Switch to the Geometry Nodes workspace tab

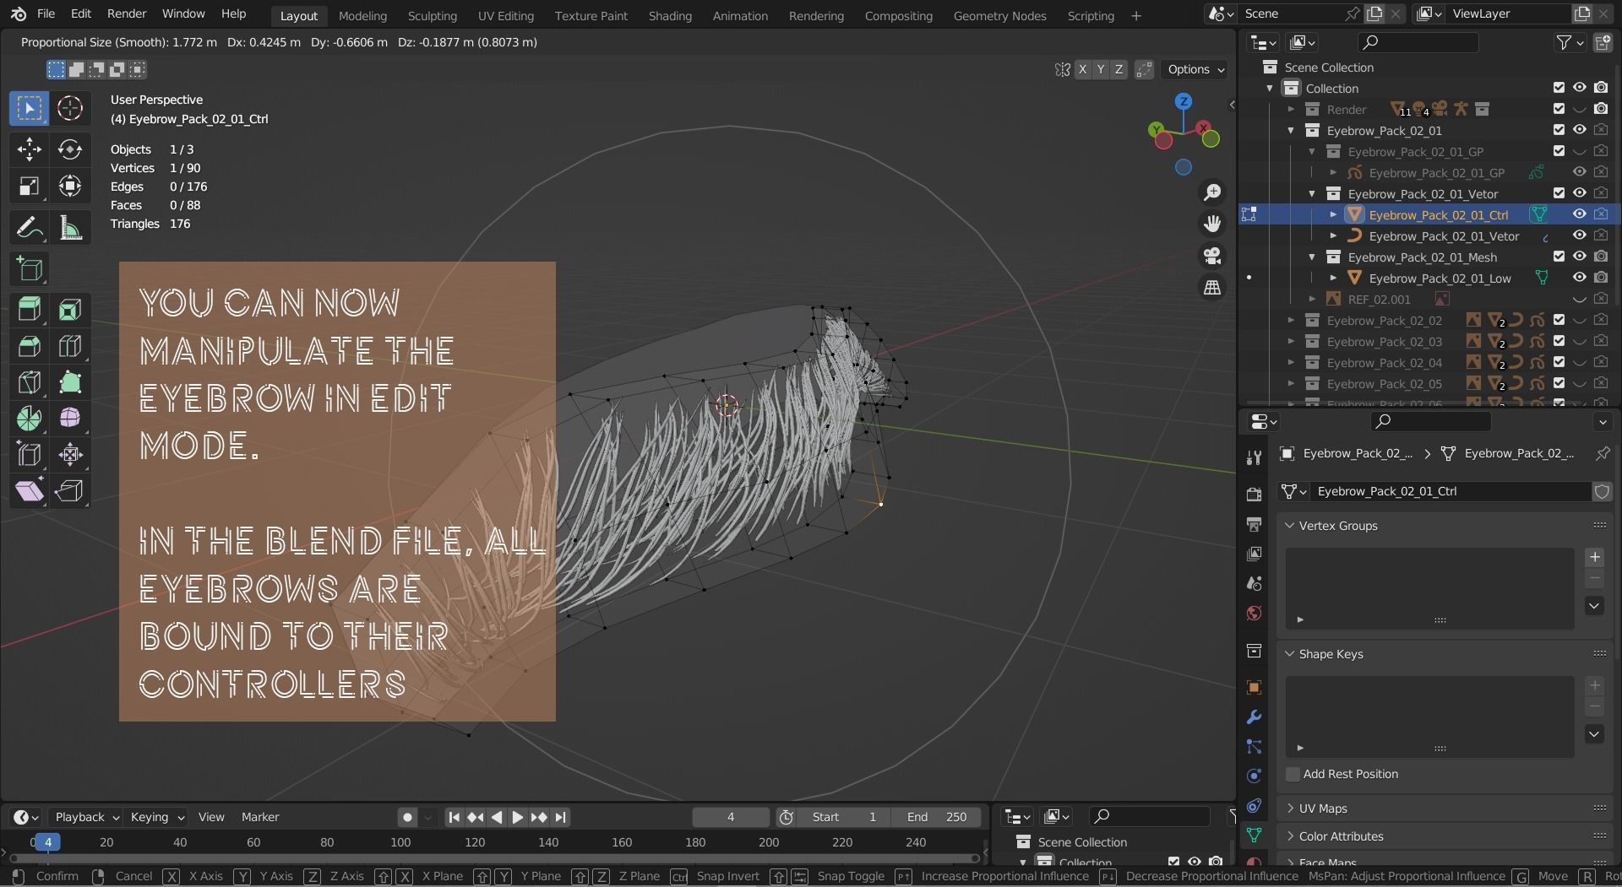[999, 15]
